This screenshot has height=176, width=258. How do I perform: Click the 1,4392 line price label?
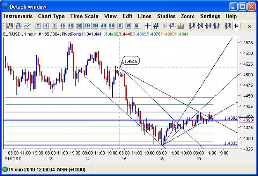point(231,118)
